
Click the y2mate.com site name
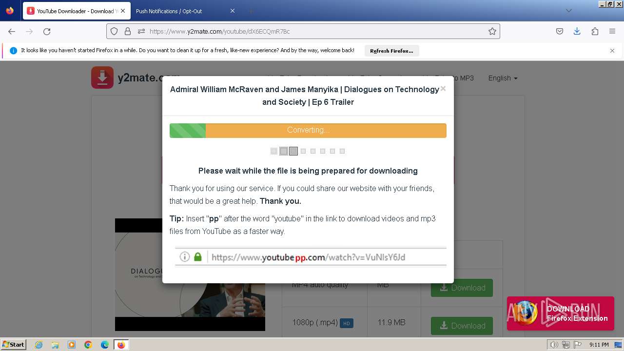[149, 78]
